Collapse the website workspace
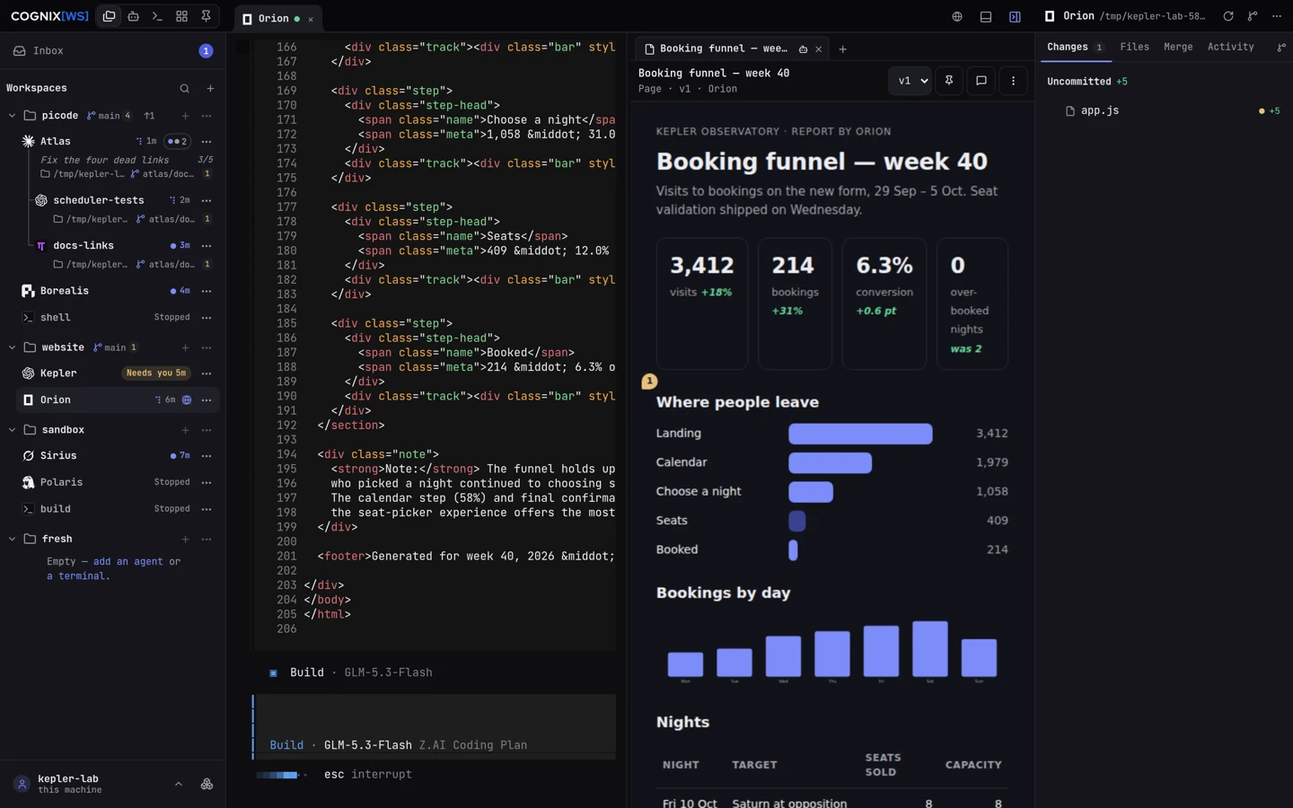 pos(12,347)
